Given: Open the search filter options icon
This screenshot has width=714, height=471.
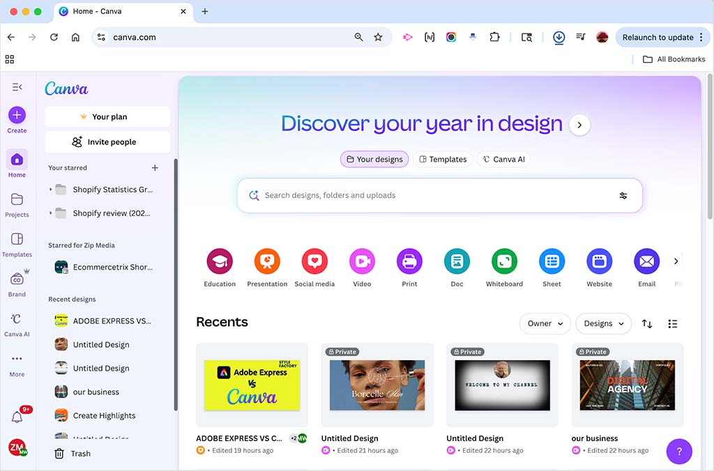Looking at the screenshot, I should click(623, 196).
